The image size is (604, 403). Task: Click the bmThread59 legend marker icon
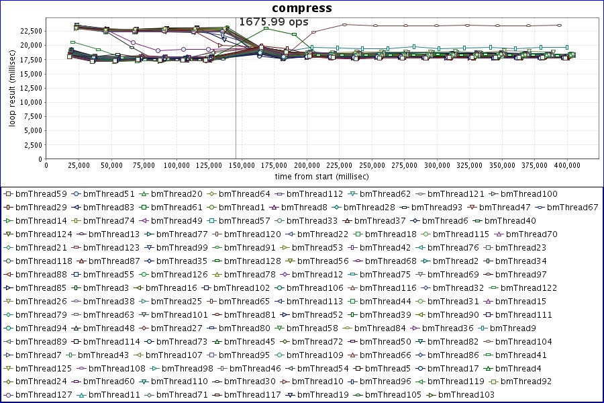(x=8, y=194)
